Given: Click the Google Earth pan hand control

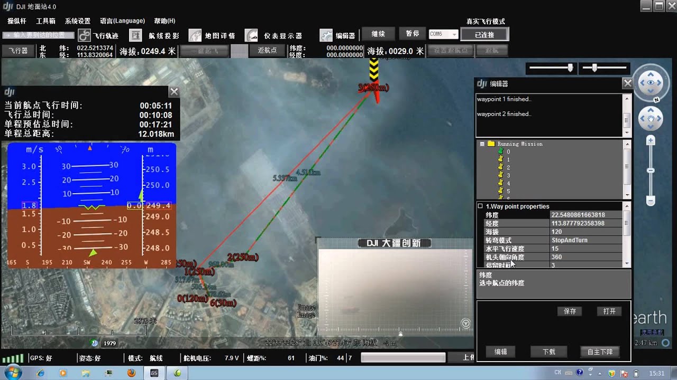Looking at the screenshot, I should pyautogui.click(x=650, y=118).
